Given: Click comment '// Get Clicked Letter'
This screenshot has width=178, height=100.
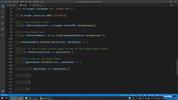Looking at the screenshot, I should point(35,22).
